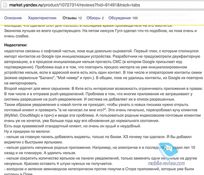Click the line starting 'недостатки связаны с софтовой'
This screenshot has height=175, width=204.
pyautogui.click(x=102, y=51)
